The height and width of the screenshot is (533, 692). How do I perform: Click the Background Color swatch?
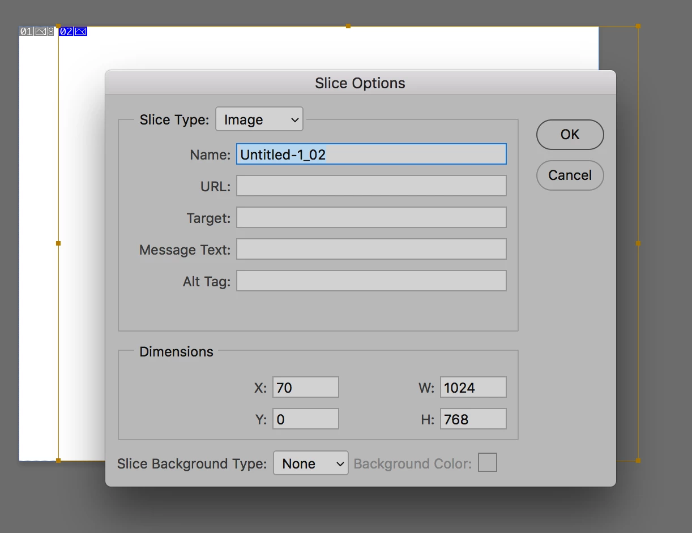coord(488,462)
